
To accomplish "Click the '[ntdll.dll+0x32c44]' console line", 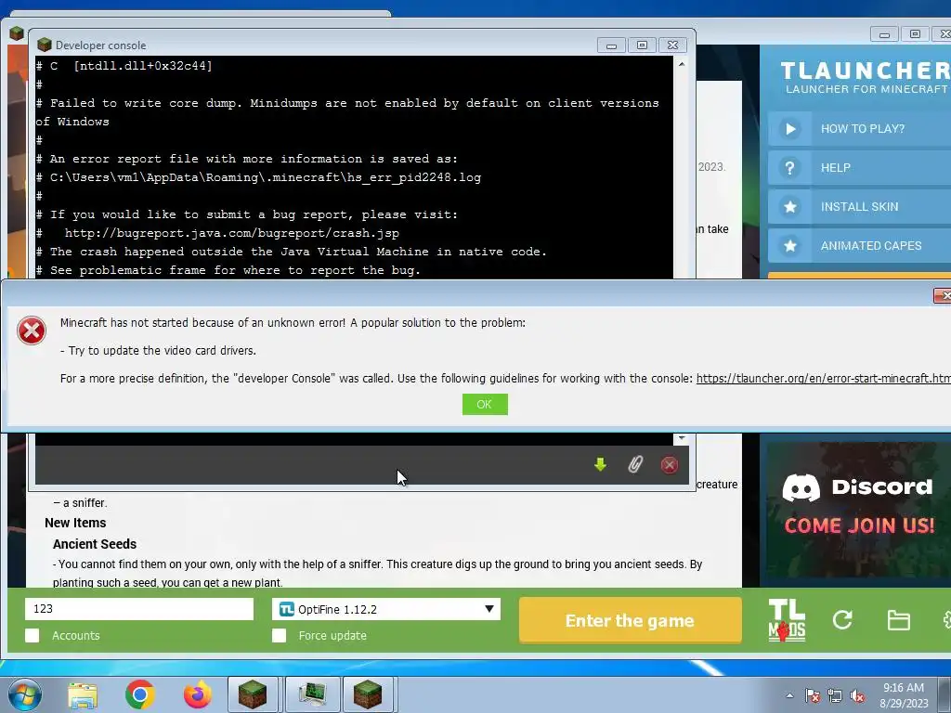I will coord(124,66).
